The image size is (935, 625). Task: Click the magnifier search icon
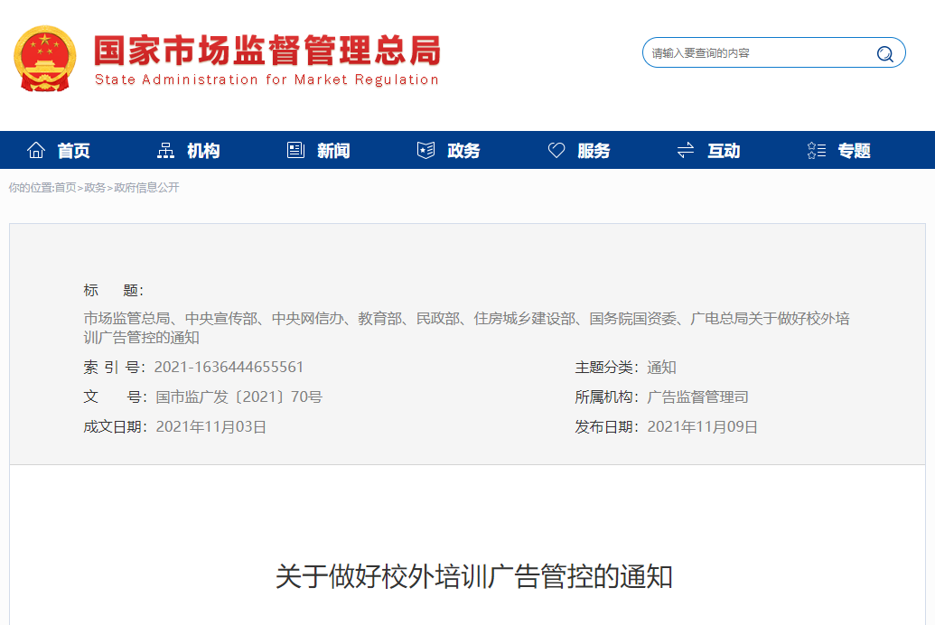click(884, 53)
